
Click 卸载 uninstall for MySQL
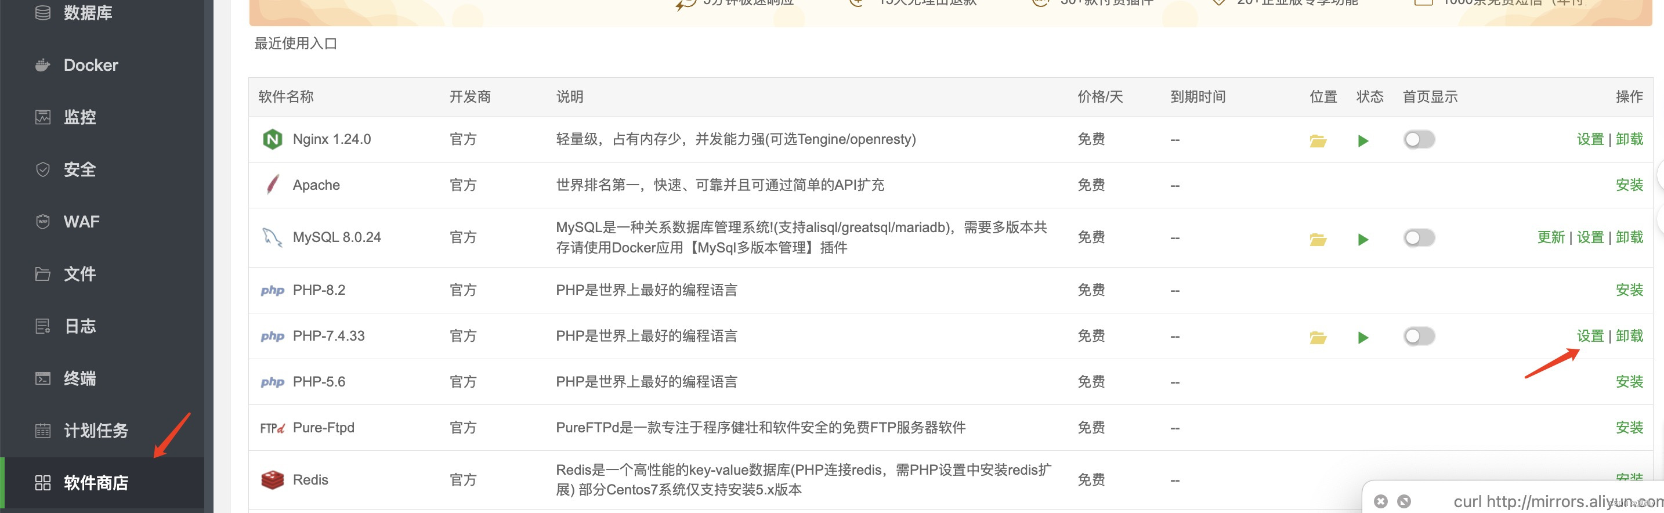pyautogui.click(x=1629, y=238)
